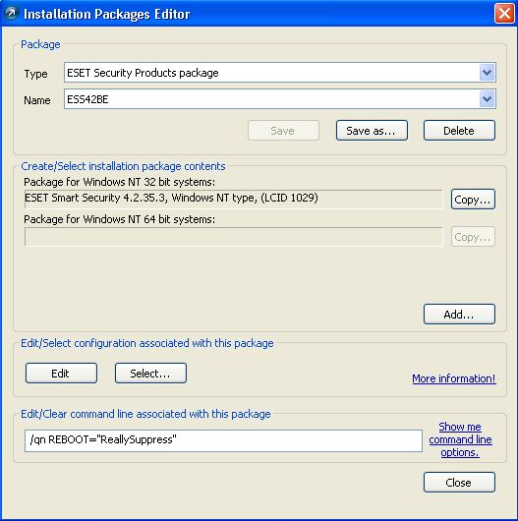Viewport: 518px width, 521px height.
Task: Open Show me command line options link
Action: 460,439
